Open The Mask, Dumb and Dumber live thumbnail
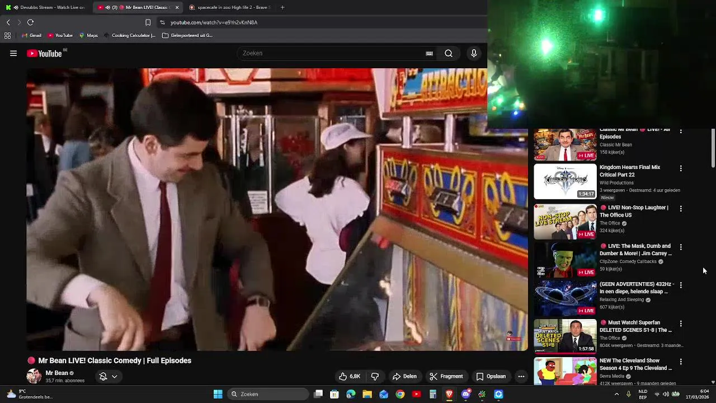Viewport: 716px width, 403px height. pyautogui.click(x=565, y=259)
